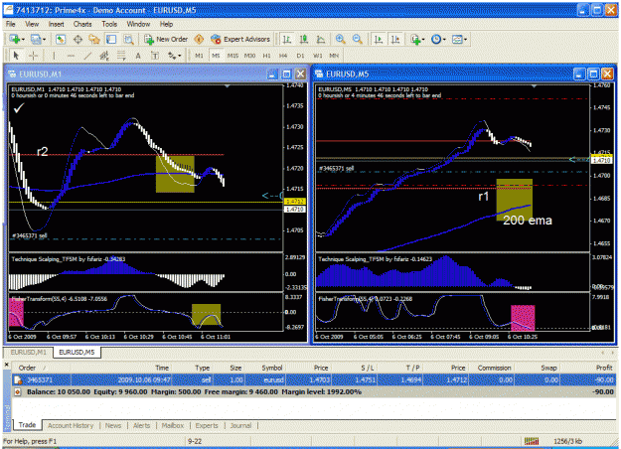This screenshot has width=621, height=449.
Task: Select the Crosshair tool
Action: coord(33,56)
